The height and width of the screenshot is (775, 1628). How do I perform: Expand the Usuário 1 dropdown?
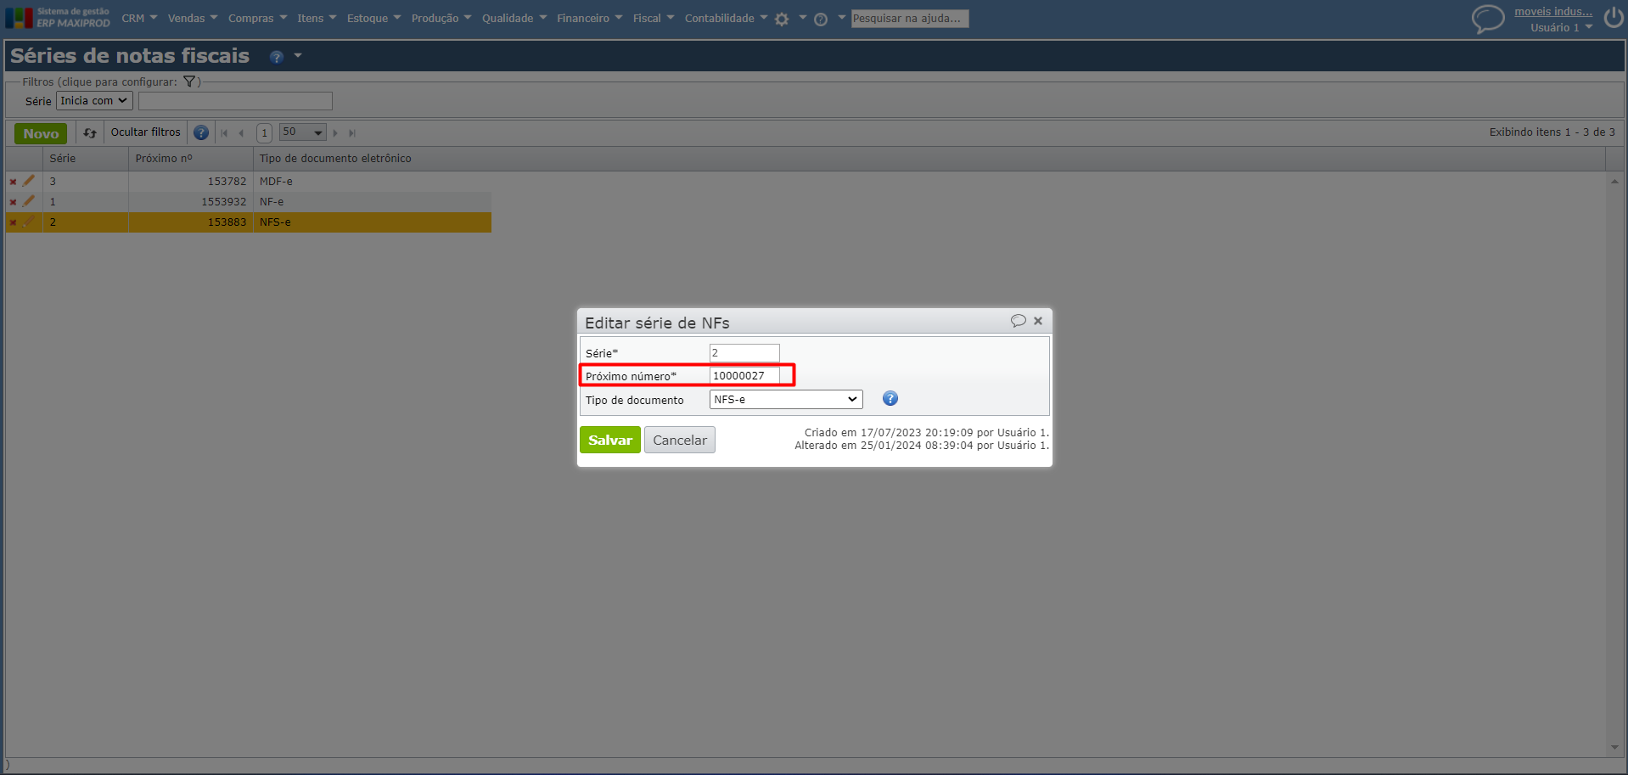click(x=1561, y=28)
